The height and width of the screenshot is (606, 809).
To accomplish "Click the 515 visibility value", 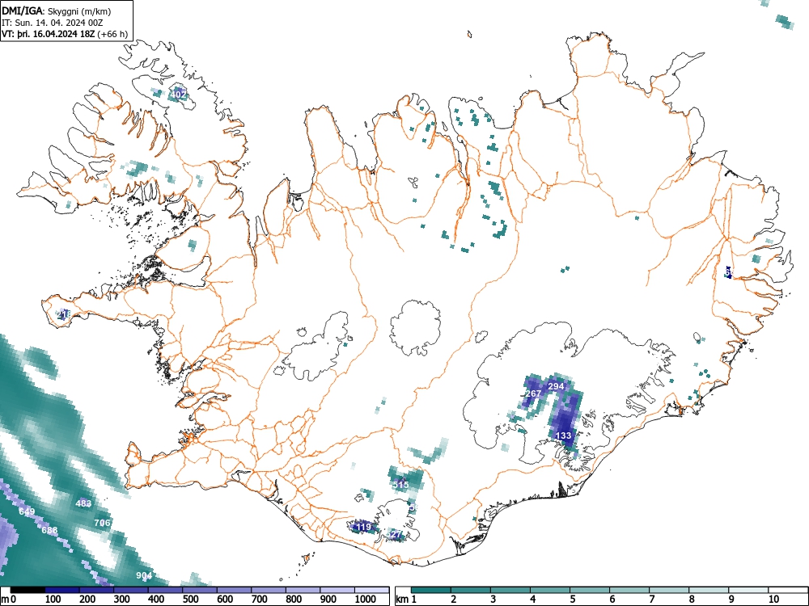I will 400,485.
